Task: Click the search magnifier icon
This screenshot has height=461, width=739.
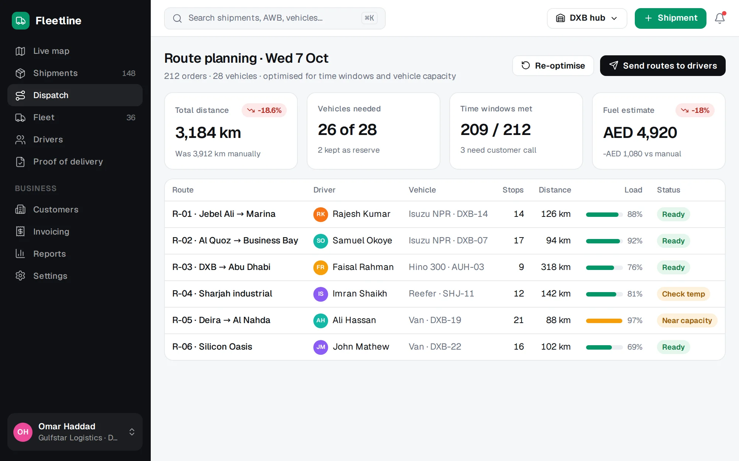Action: click(x=177, y=18)
